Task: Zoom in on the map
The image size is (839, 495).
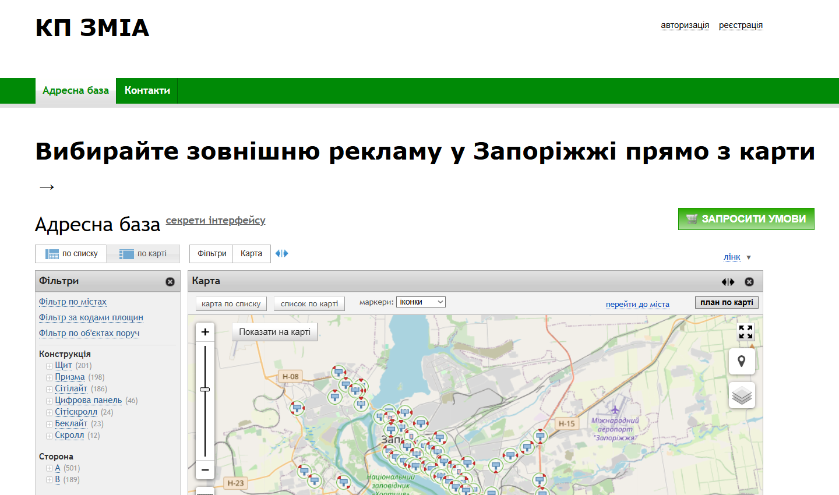Action: [205, 332]
